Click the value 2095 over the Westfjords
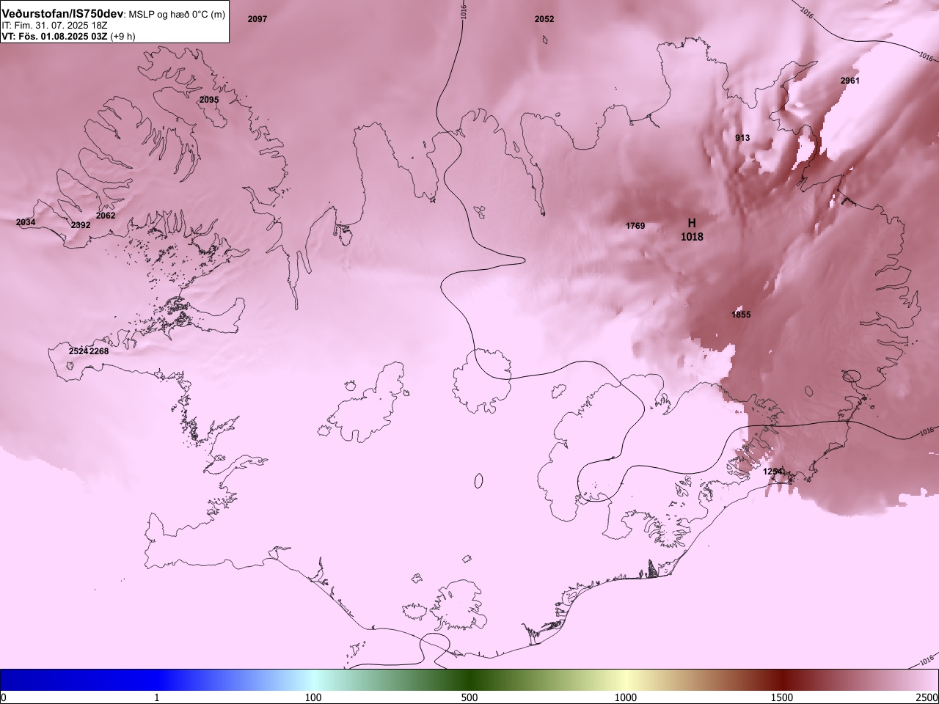 point(209,100)
